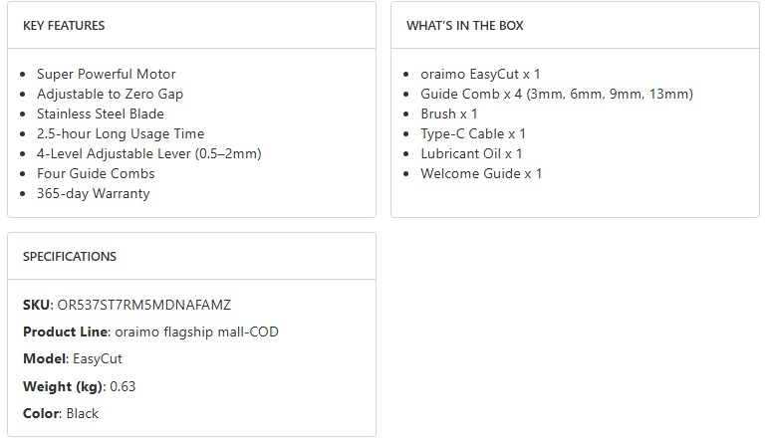The height and width of the screenshot is (444, 765).
Task: Click the Model value 'EasyCut'
Action: [98, 358]
